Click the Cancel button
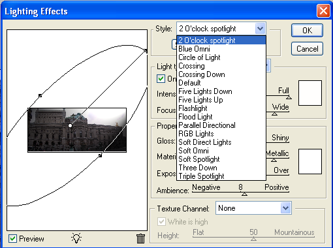Viewport: 333px width, 248px height. pyautogui.click(x=307, y=48)
